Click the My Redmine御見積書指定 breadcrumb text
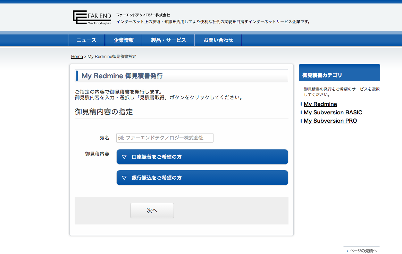 coord(112,56)
